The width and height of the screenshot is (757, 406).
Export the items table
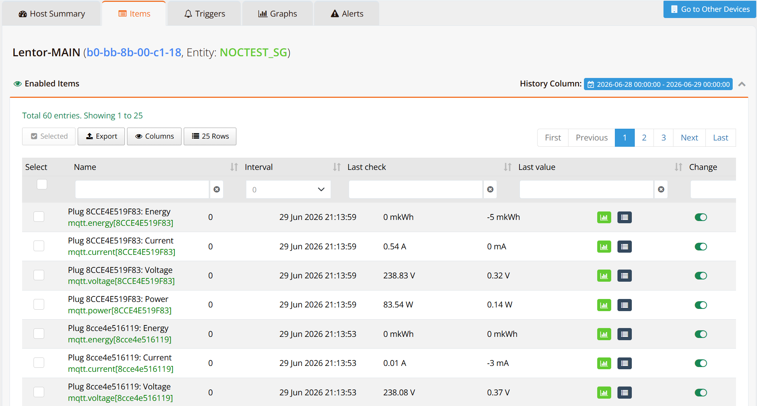101,136
